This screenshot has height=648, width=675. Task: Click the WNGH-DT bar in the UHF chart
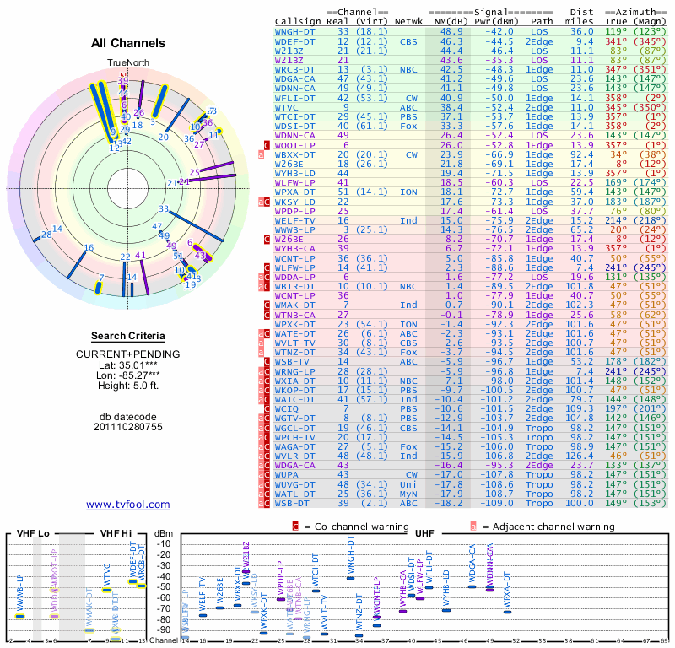(x=350, y=578)
